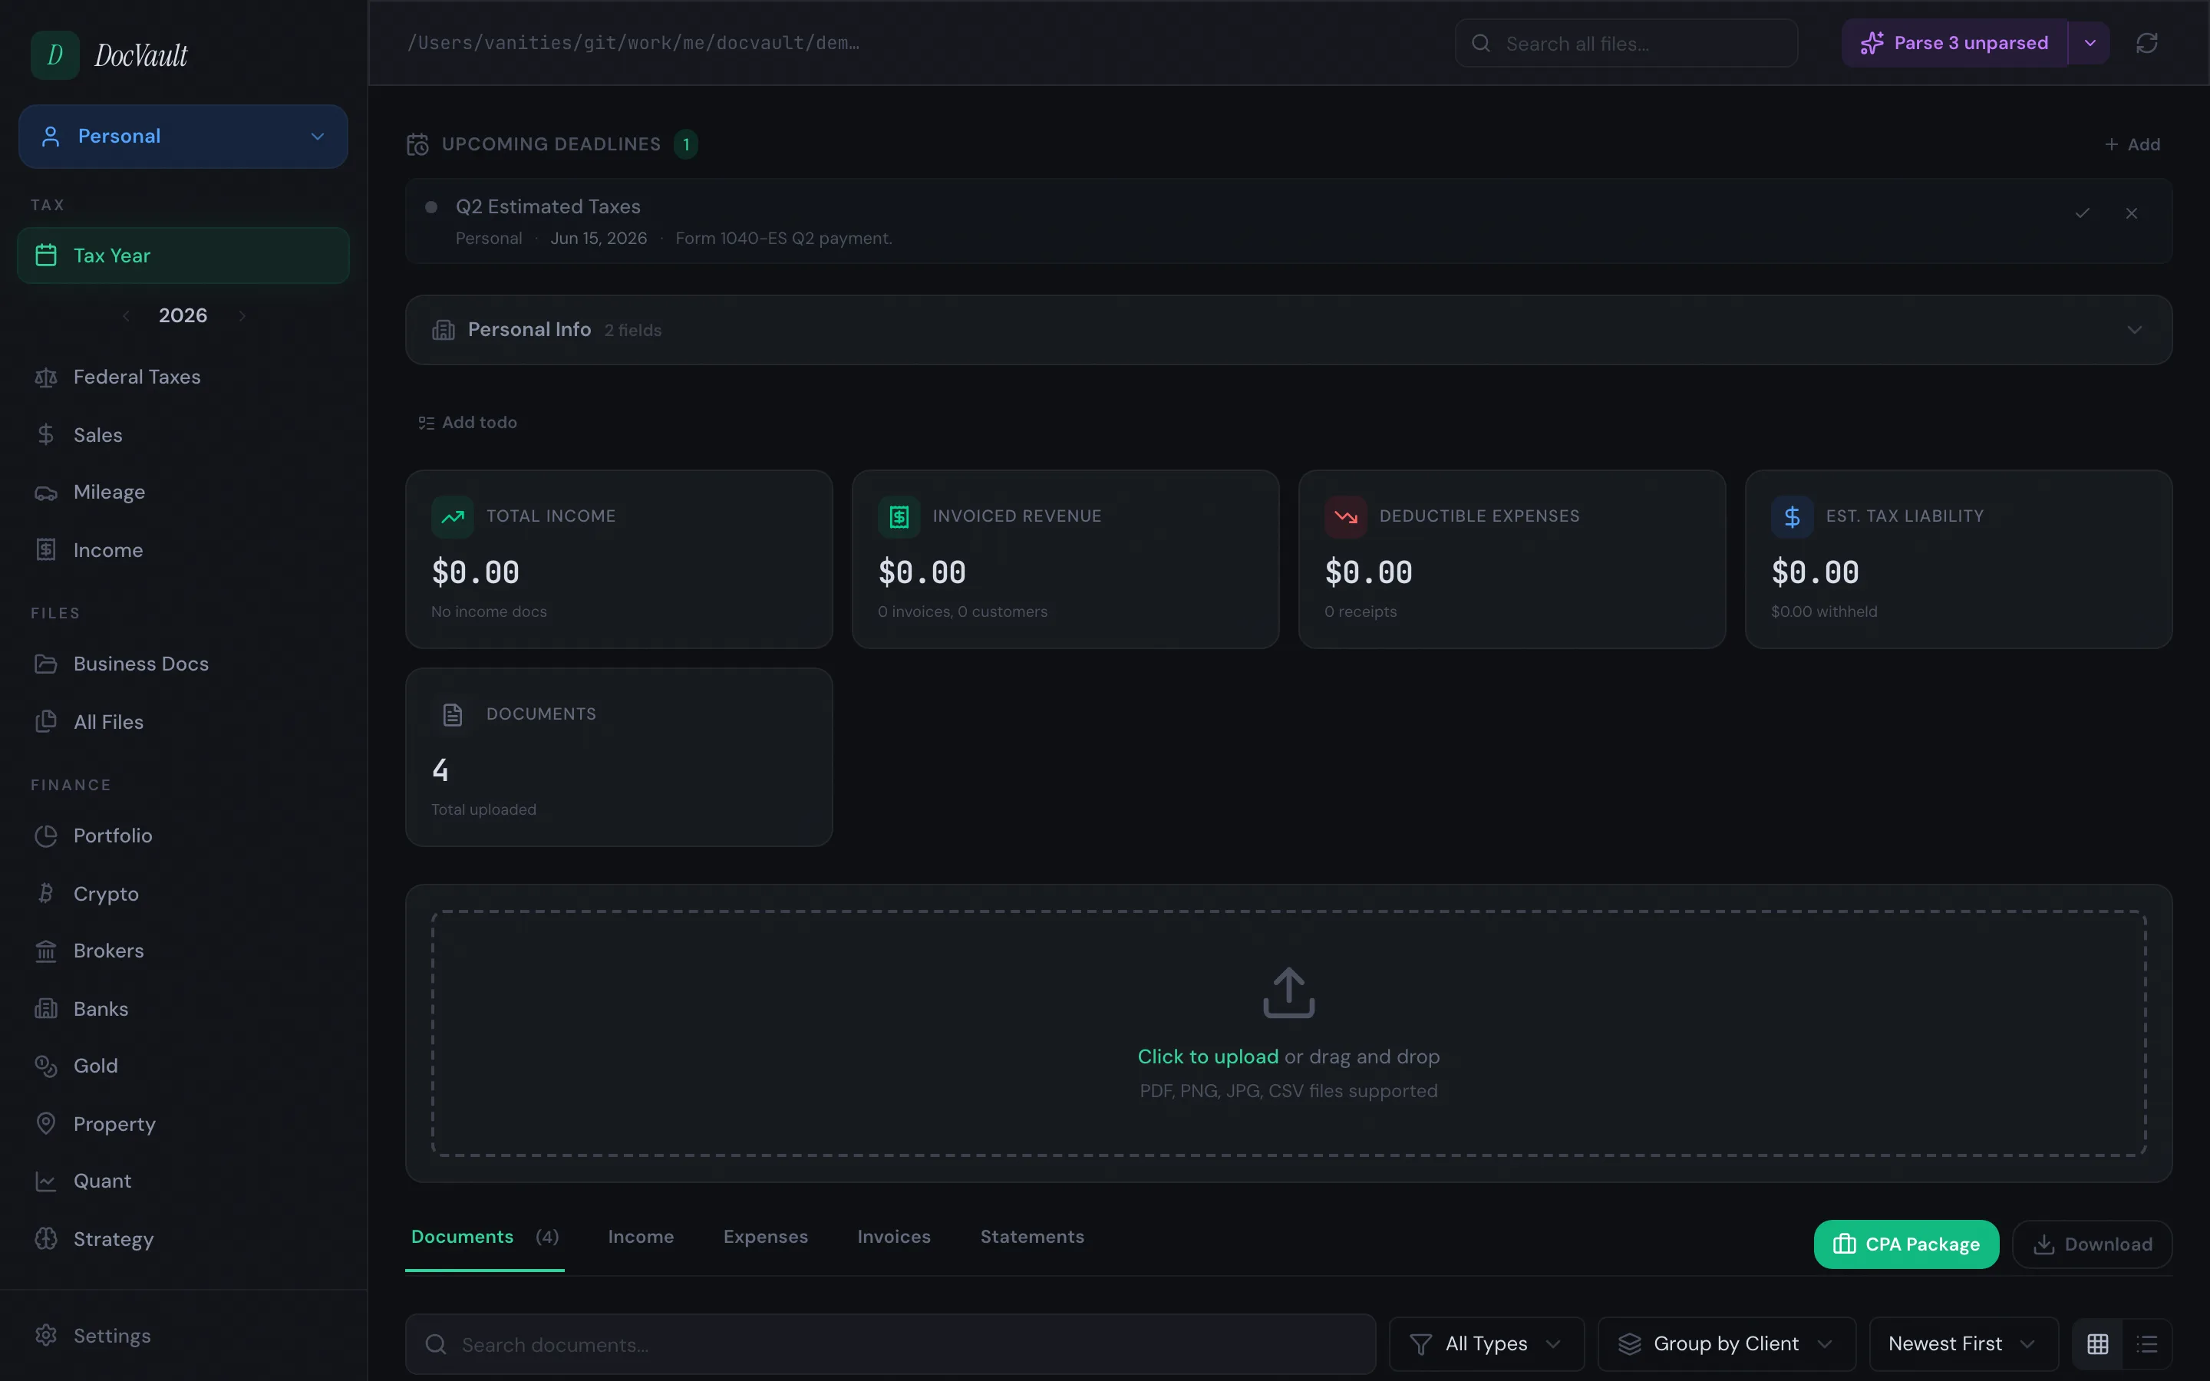Viewport: 2210px width, 1381px height.
Task: Switch to the Expenses tab
Action: pos(765,1237)
